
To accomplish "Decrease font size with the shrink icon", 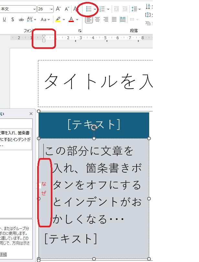I will (67, 9).
